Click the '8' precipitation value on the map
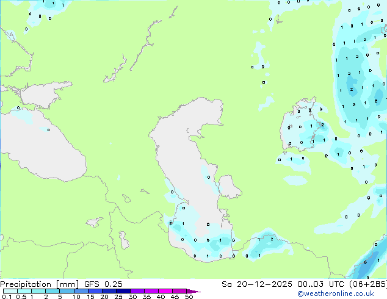 (x=365, y=262)
